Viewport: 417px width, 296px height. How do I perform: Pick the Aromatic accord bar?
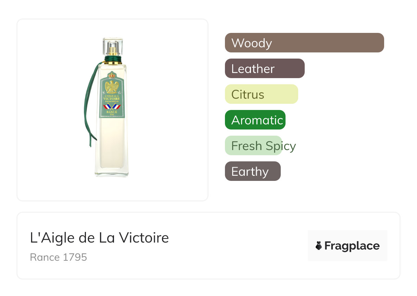tap(255, 120)
